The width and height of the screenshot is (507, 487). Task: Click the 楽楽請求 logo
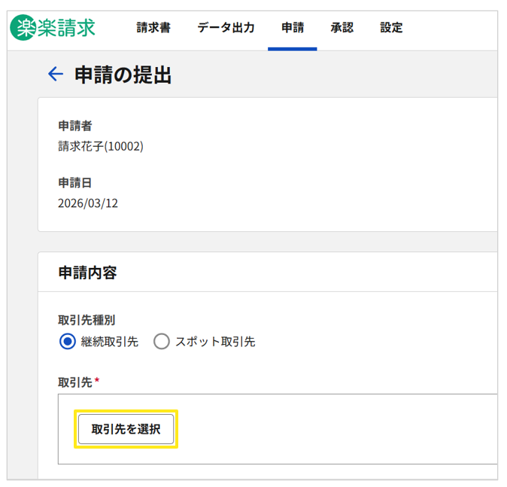pos(53,28)
